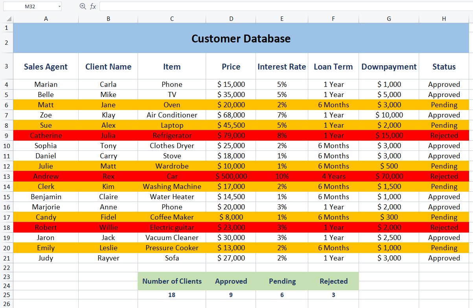Select column A header
473x308 pixels.
(x=46, y=19)
